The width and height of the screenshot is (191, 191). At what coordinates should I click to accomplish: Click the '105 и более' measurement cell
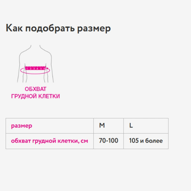pos(146,141)
